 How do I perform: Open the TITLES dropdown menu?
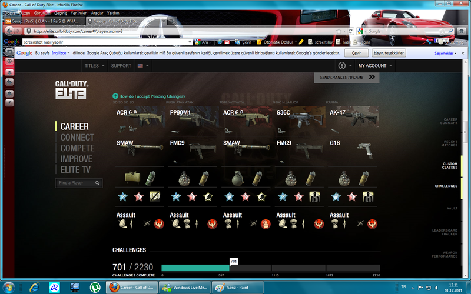coord(94,66)
